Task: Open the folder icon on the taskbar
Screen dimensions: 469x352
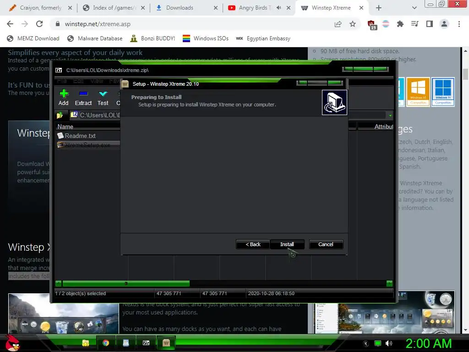Action: (x=86, y=343)
